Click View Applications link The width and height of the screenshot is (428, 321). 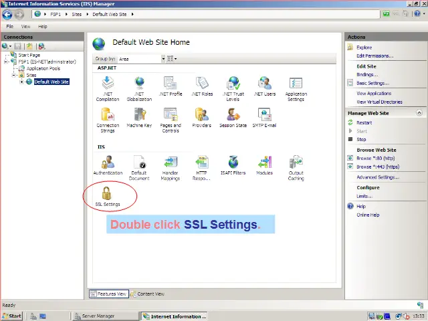[374, 94]
